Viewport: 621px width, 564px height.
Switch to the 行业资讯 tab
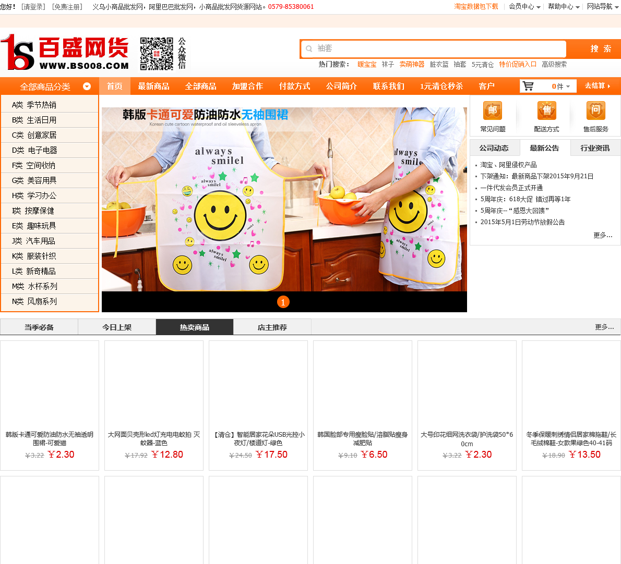click(x=595, y=148)
